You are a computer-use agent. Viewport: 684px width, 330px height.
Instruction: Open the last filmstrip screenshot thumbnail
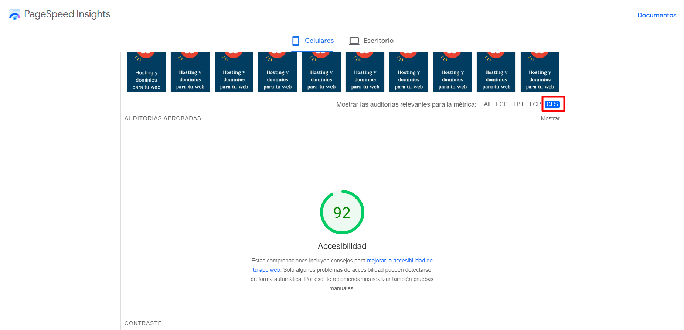point(540,72)
